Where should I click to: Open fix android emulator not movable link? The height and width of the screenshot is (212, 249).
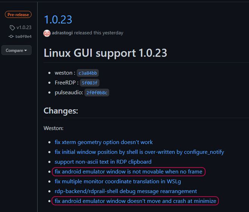coord(129,172)
